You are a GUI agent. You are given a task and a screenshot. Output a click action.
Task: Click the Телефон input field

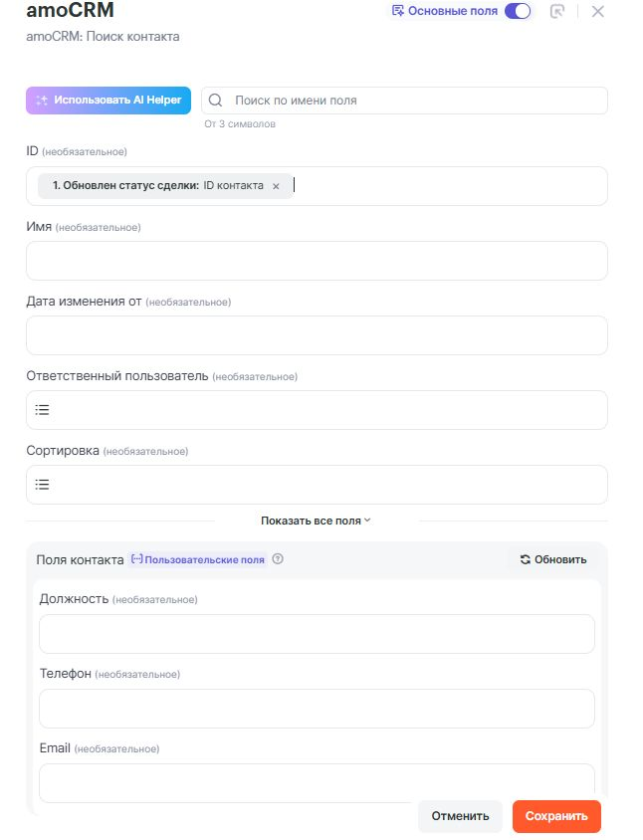(x=317, y=709)
